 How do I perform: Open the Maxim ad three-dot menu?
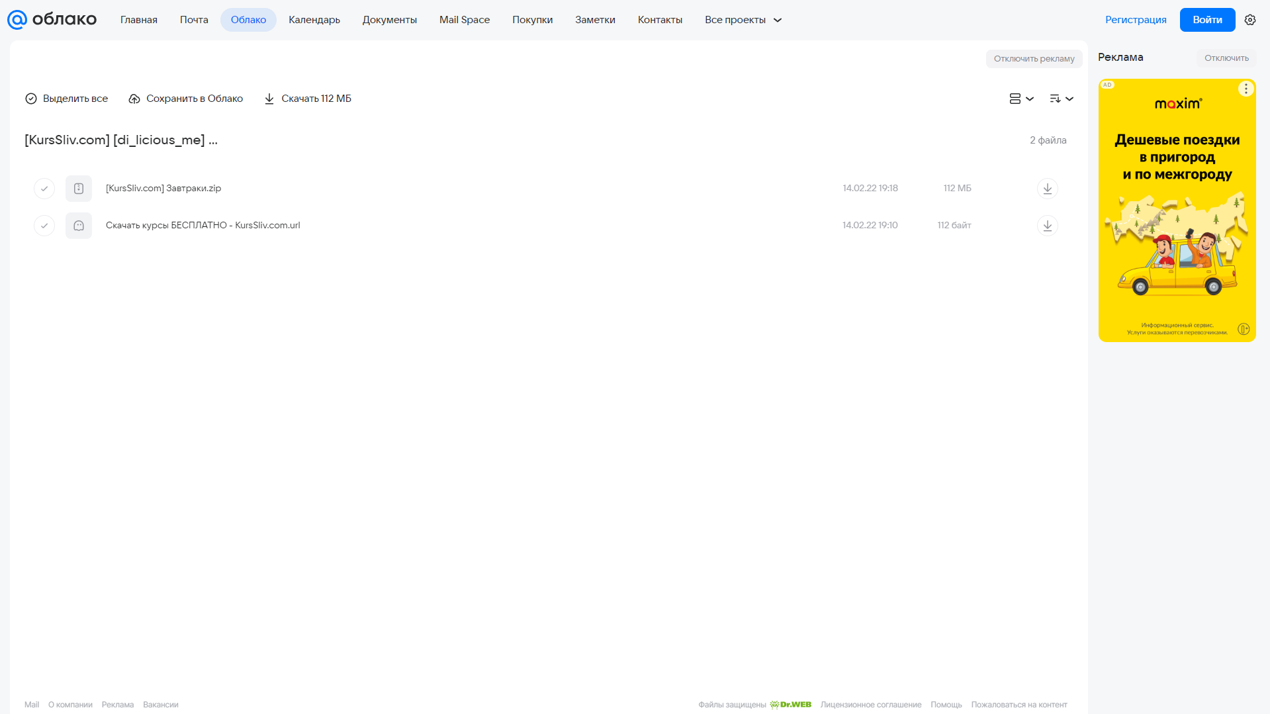point(1246,89)
